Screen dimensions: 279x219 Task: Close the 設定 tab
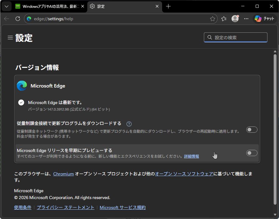[x=157, y=7]
